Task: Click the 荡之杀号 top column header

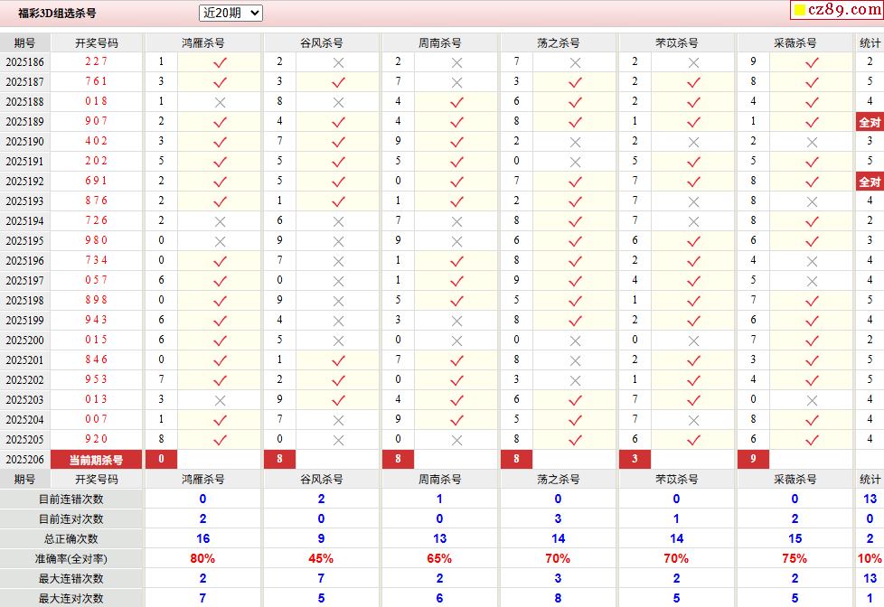Action: 558,42
